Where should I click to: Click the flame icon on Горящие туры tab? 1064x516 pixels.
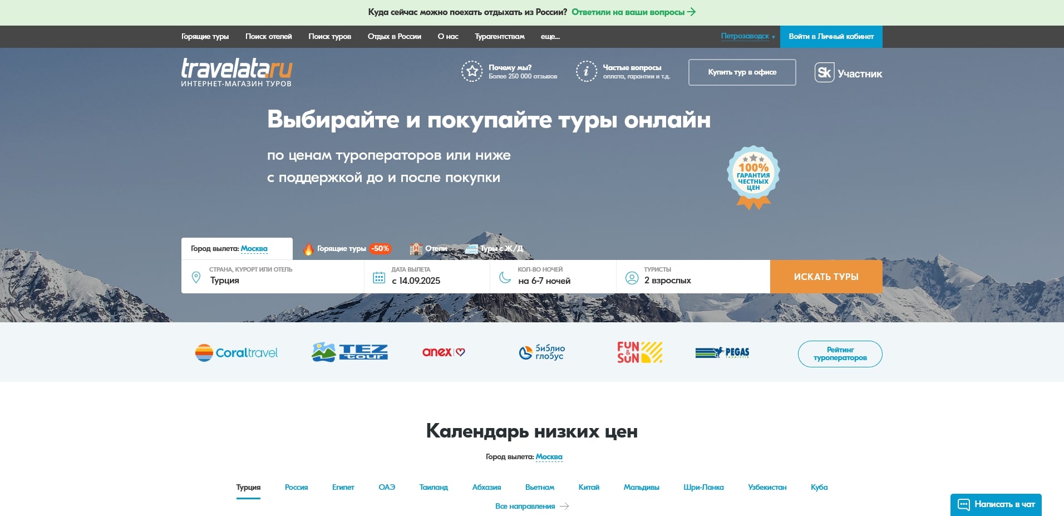[x=309, y=249]
